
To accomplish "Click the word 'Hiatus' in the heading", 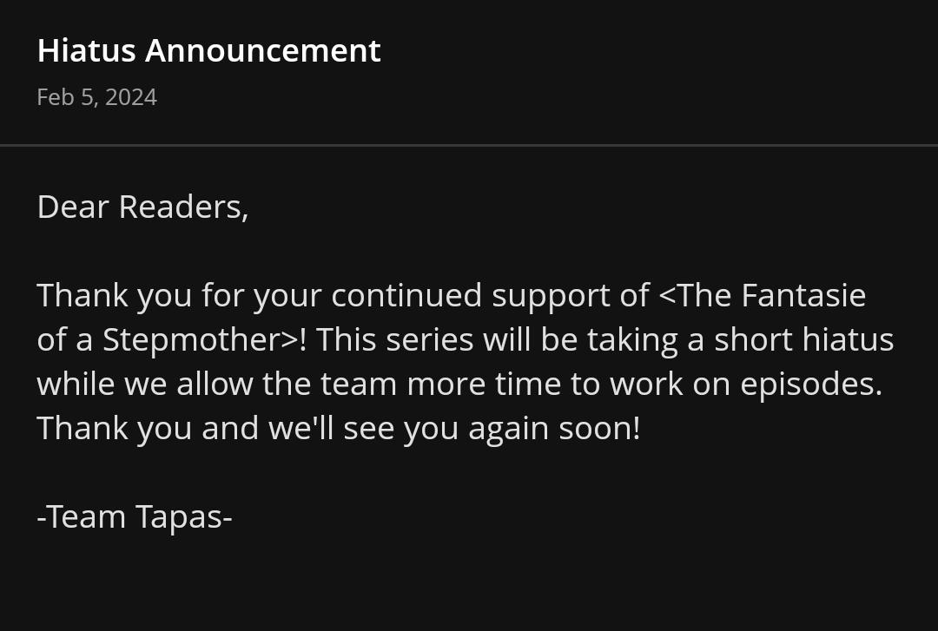I will point(86,50).
